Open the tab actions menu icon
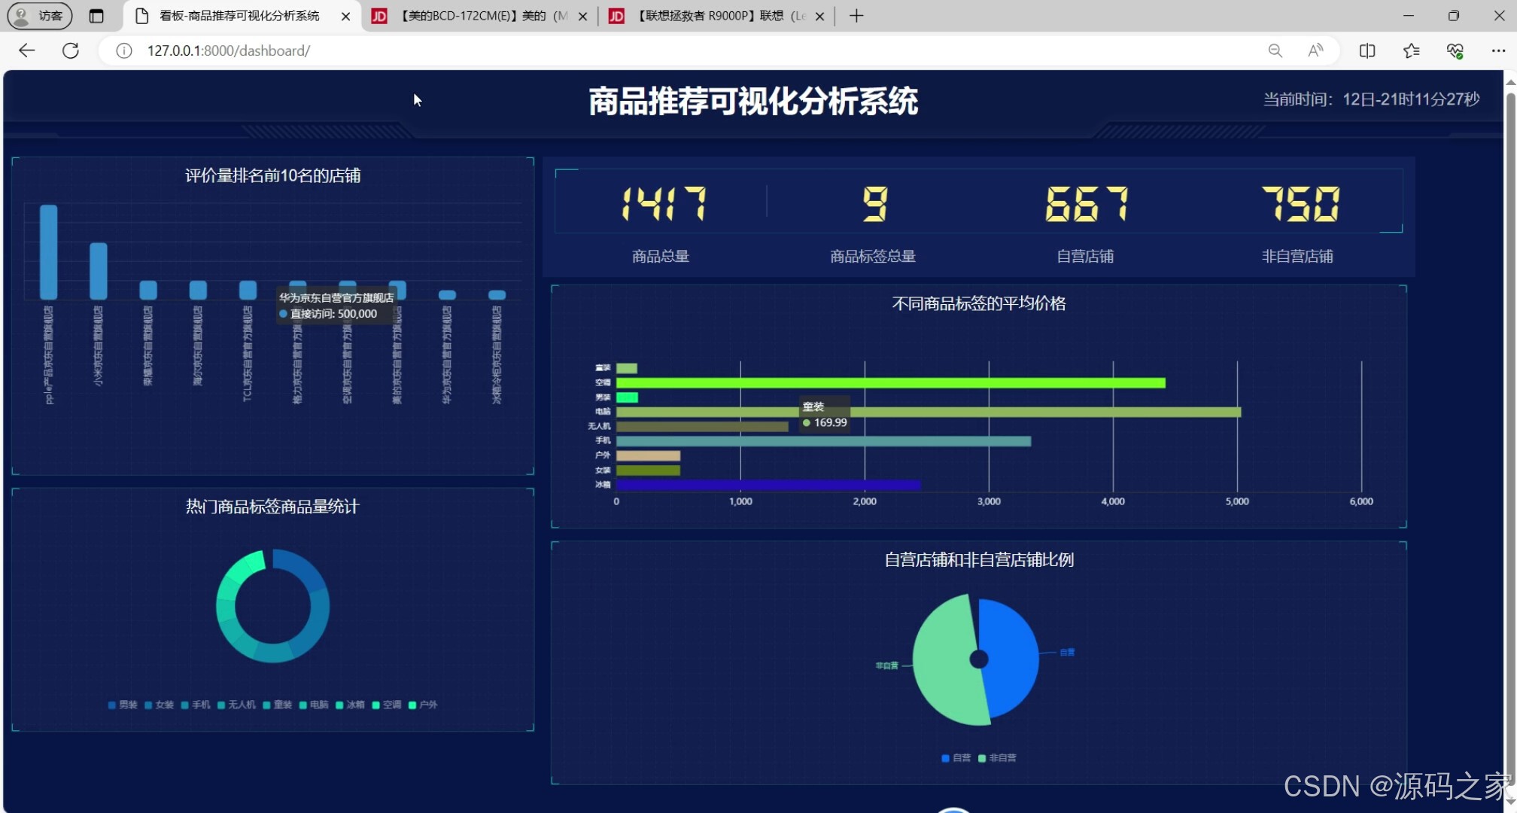 click(x=96, y=16)
